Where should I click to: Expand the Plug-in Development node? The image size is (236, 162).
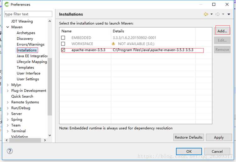(8, 90)
